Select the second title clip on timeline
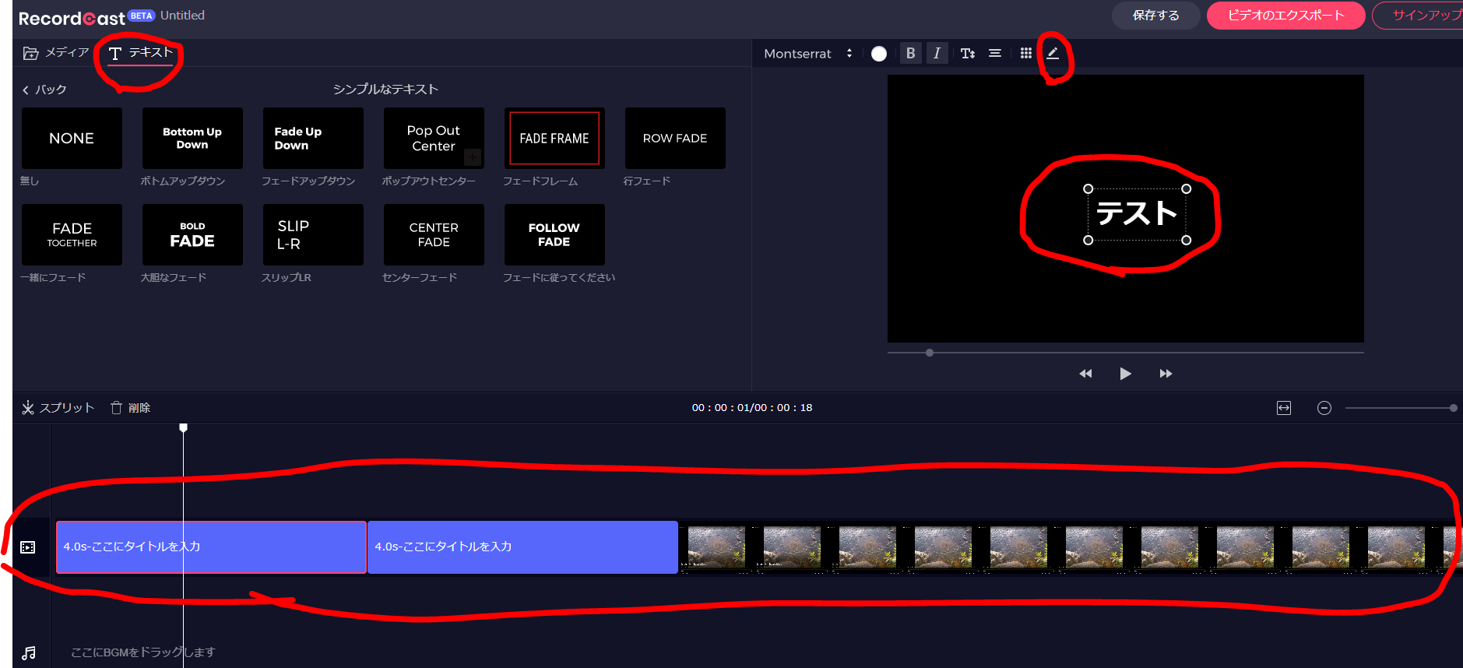 522,547
